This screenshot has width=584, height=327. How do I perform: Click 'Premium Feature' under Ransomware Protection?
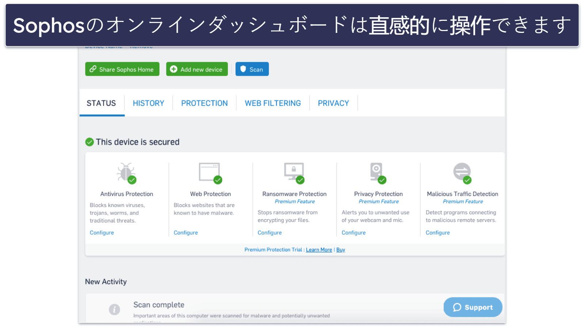click(295, 202)
